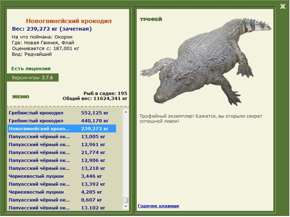
Task: Click the fish list scroll down arrow
Action: [x=126, y=207]
